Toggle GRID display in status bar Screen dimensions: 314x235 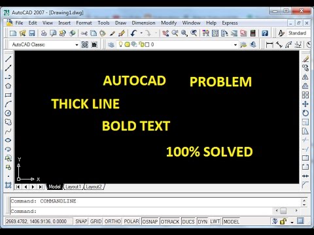click(96, 221)
